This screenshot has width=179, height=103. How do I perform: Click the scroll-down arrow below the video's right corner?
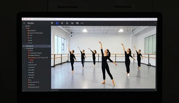[x=156, y=90]
